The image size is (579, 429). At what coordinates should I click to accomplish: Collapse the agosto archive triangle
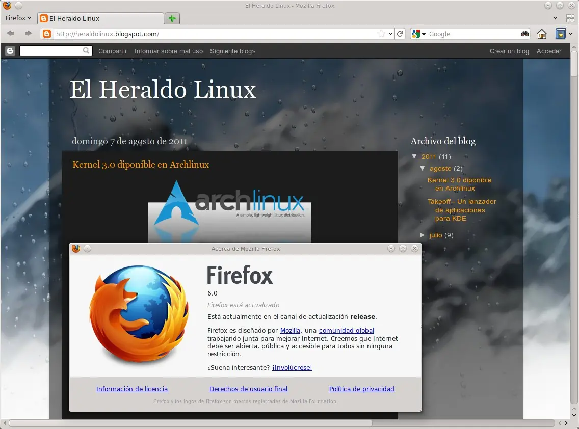[x=423, y=168]
